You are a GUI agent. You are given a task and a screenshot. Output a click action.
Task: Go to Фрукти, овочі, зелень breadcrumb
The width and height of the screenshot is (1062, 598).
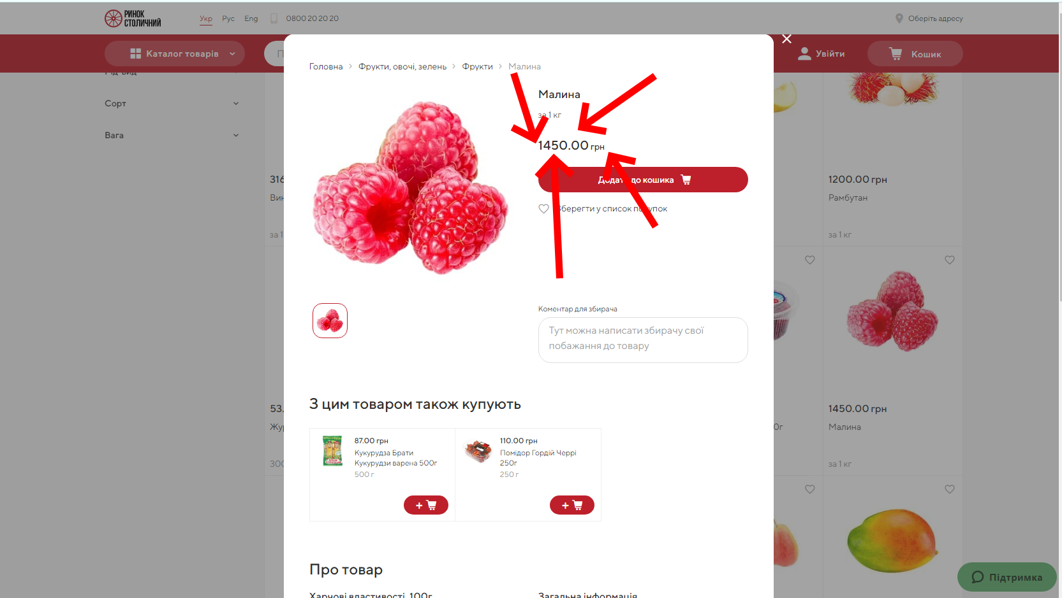coord(402,66)
